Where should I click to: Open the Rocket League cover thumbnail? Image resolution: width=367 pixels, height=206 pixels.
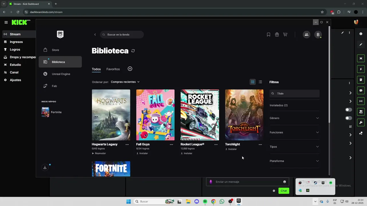[x=200, y=115]
